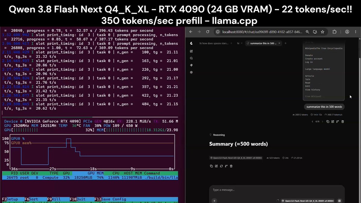Open the browser profile icon
361x203 pixels.
coord(347,32)
